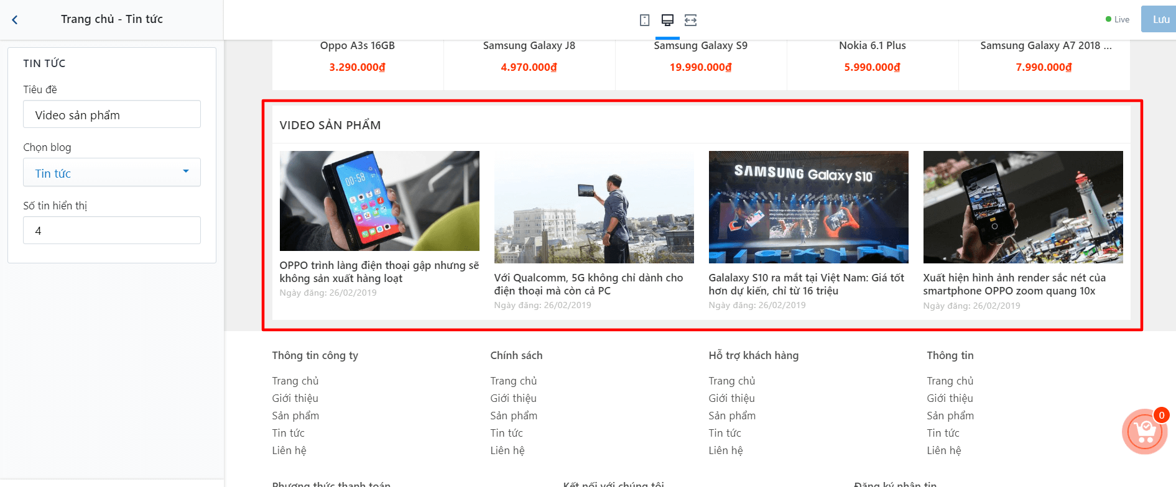Click Giới thiệu under Chính sách
This screenshot has height=487, width=1176.
point(513,398)
